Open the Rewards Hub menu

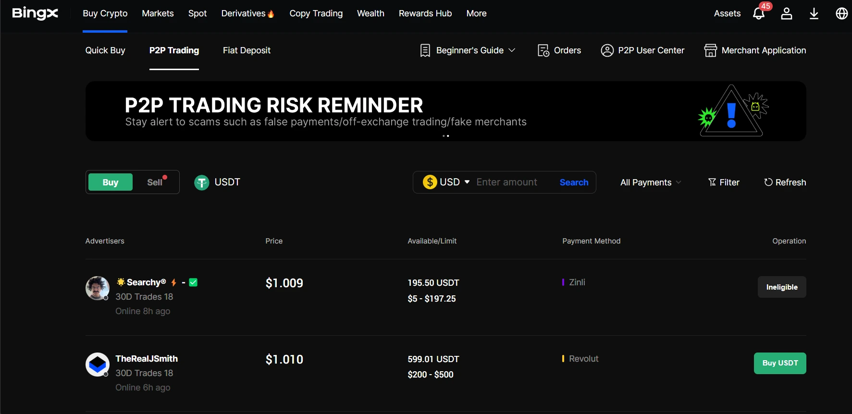point(425,13)
